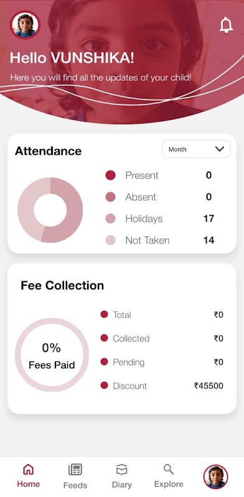244x497 pixels.
Task: Open the Feeds newspaper icon
Action: point(75,470)
